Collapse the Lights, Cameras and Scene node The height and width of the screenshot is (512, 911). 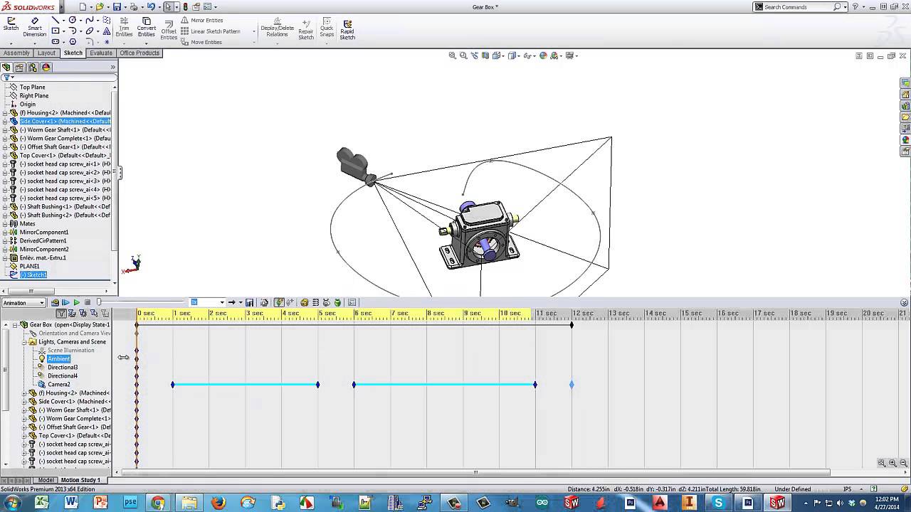[x=23, y=342]
